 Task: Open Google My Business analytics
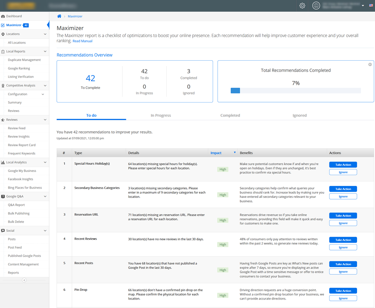click(x=22, y=171)
